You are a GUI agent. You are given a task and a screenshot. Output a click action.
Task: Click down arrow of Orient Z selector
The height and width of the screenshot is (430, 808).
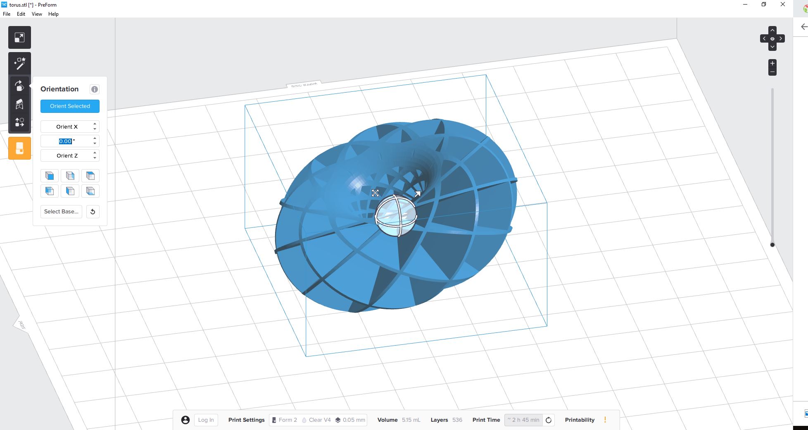click(95, 158)
